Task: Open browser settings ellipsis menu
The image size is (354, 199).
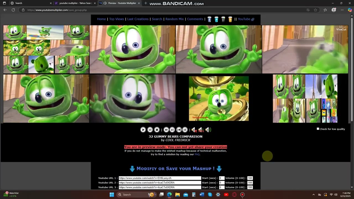Action: click(342, 10)
